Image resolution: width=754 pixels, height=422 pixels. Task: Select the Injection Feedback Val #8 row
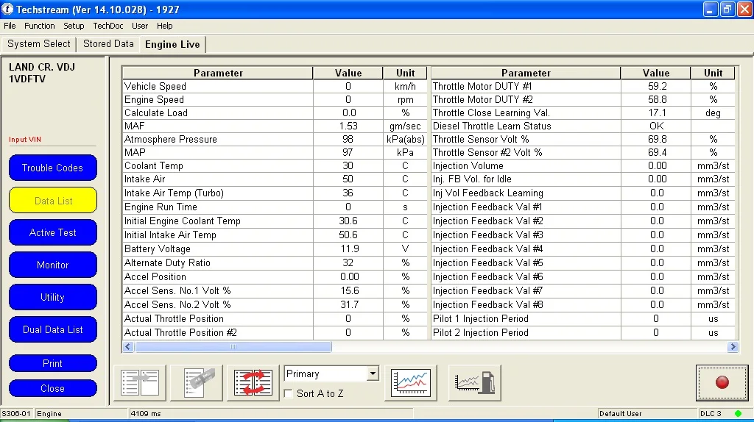click(x=583, y=304)
